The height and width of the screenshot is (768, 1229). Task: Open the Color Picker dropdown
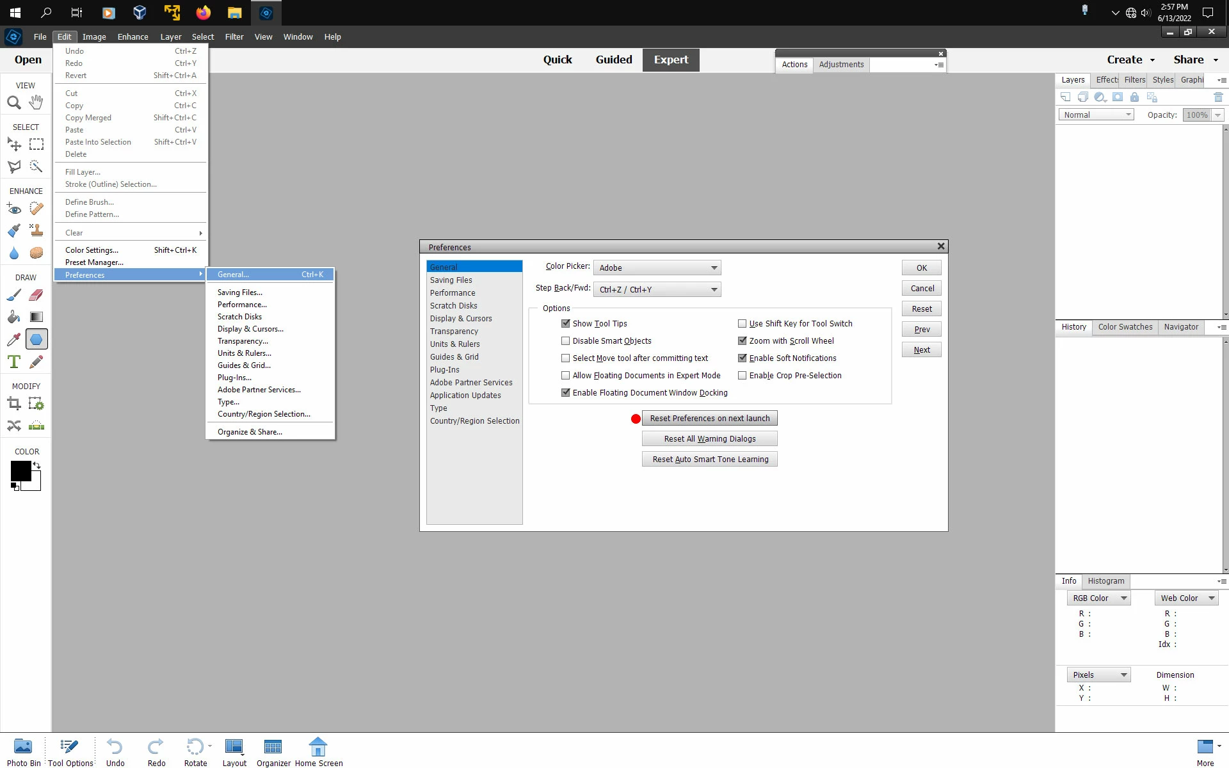[657, 268]
